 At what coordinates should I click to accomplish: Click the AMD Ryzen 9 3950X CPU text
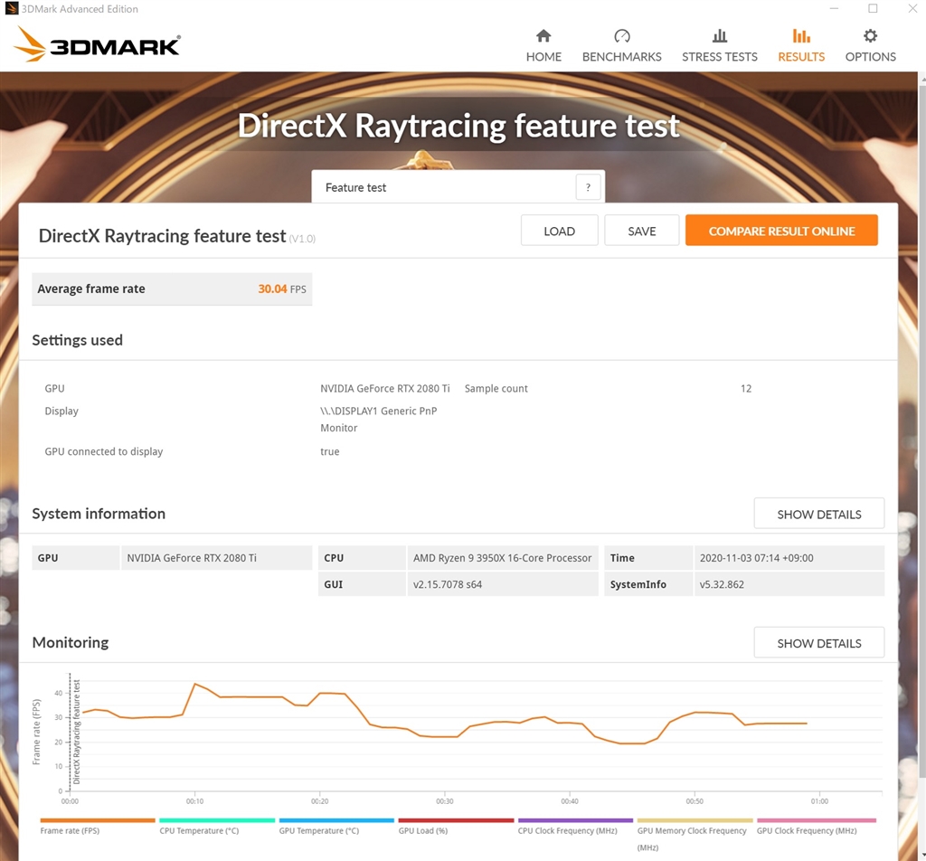502,558
